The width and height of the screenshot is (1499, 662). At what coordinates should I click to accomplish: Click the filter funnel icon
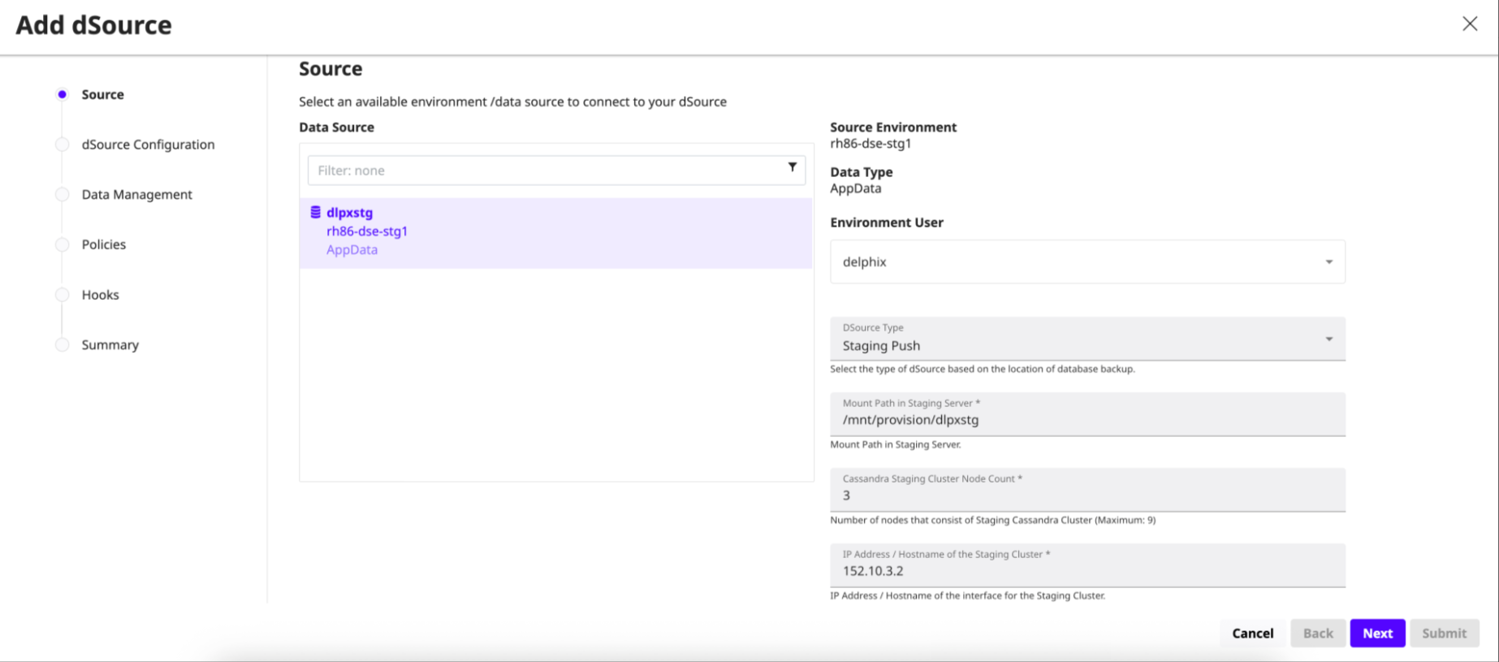point(792,167)
